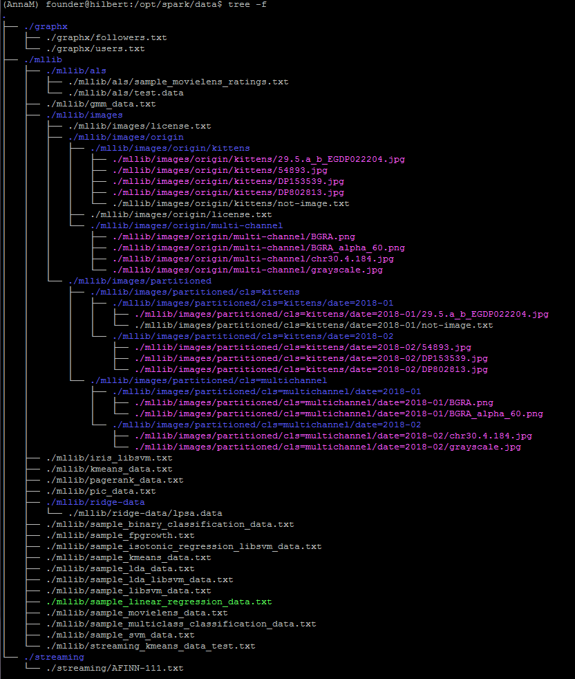Viewport: 575px width, 679px height.
Task: Click the ./streaming directory line
Action: pos(54,658)
